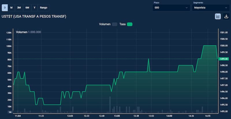The height and width of the screenshot is (119, 231).
Task: Click the rate spike peak near 13:53
Action: [x=148, y=59]
